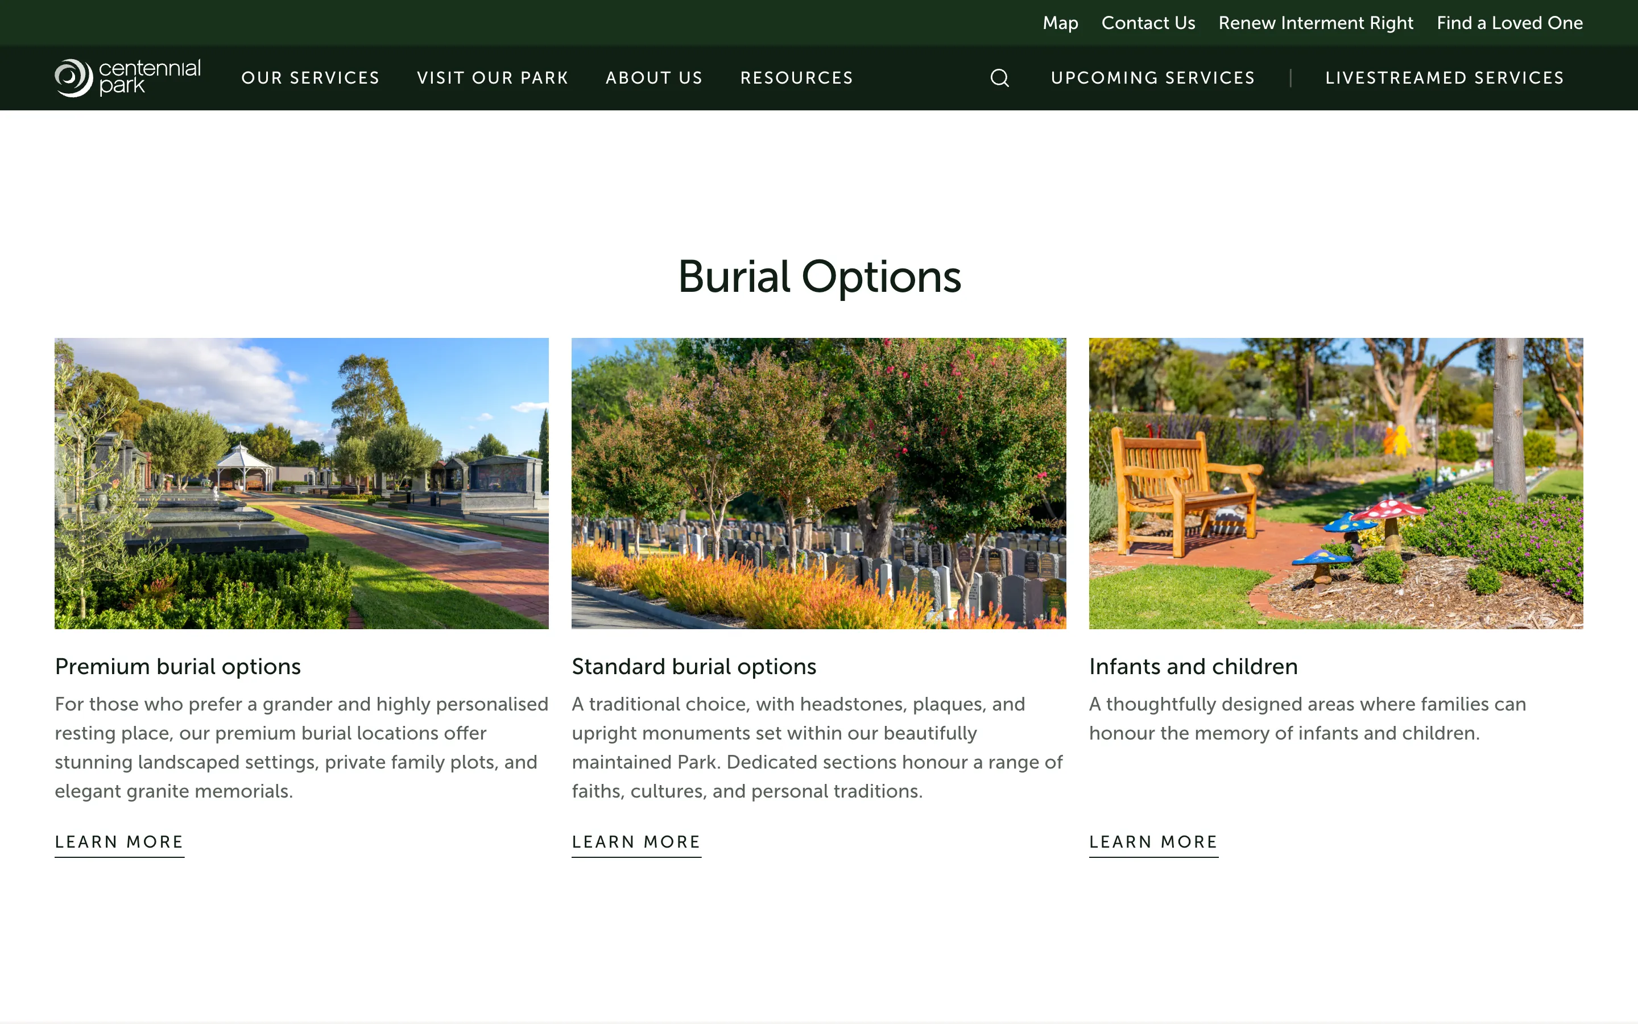Click the search magnifier icon
Image resolution: width=1638 pixels, height=1024 pixels.
pyautogui.click(x=1000, y=78)
